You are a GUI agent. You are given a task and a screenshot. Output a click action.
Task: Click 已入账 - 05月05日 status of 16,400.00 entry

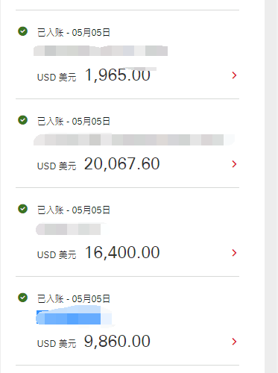[74, 210]
